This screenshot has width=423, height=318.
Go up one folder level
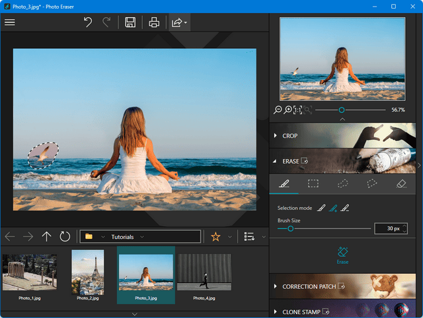46,237
